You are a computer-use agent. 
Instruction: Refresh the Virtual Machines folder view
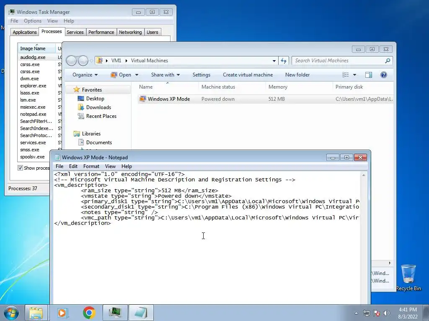(x=284, y=61)
